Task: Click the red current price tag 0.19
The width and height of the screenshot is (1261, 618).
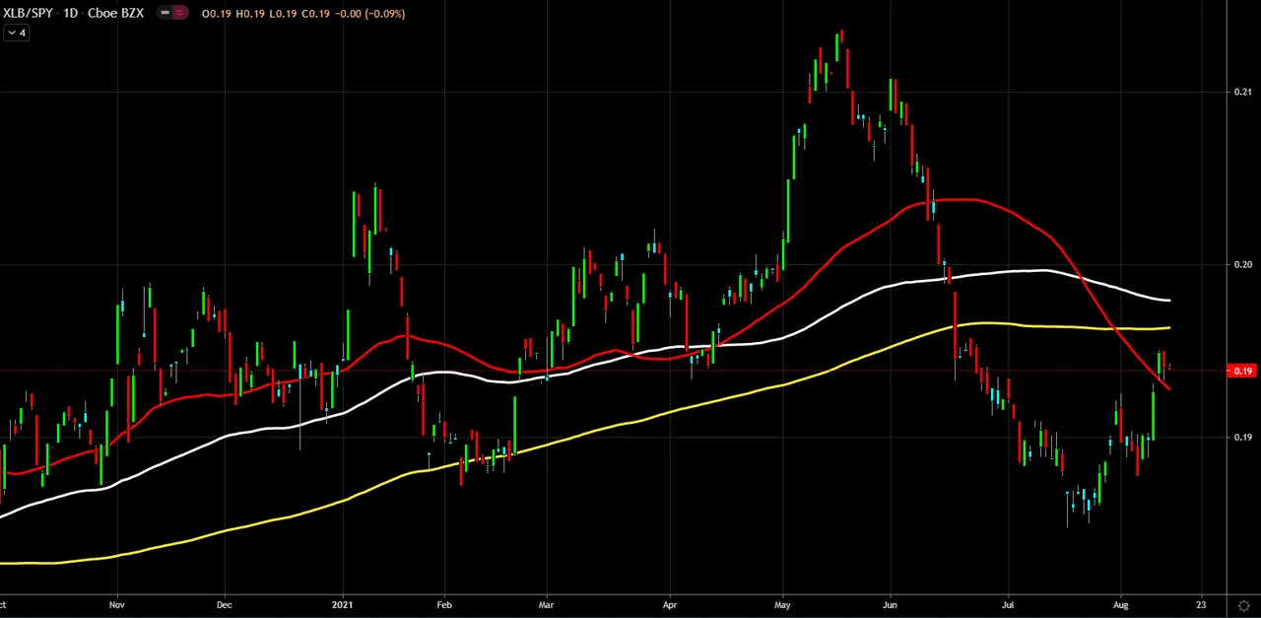Action: [x=1242, y=371]
